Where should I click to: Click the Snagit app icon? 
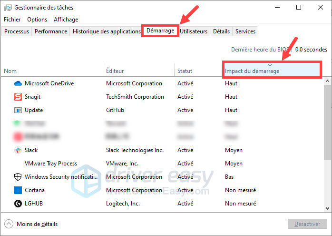18,97
